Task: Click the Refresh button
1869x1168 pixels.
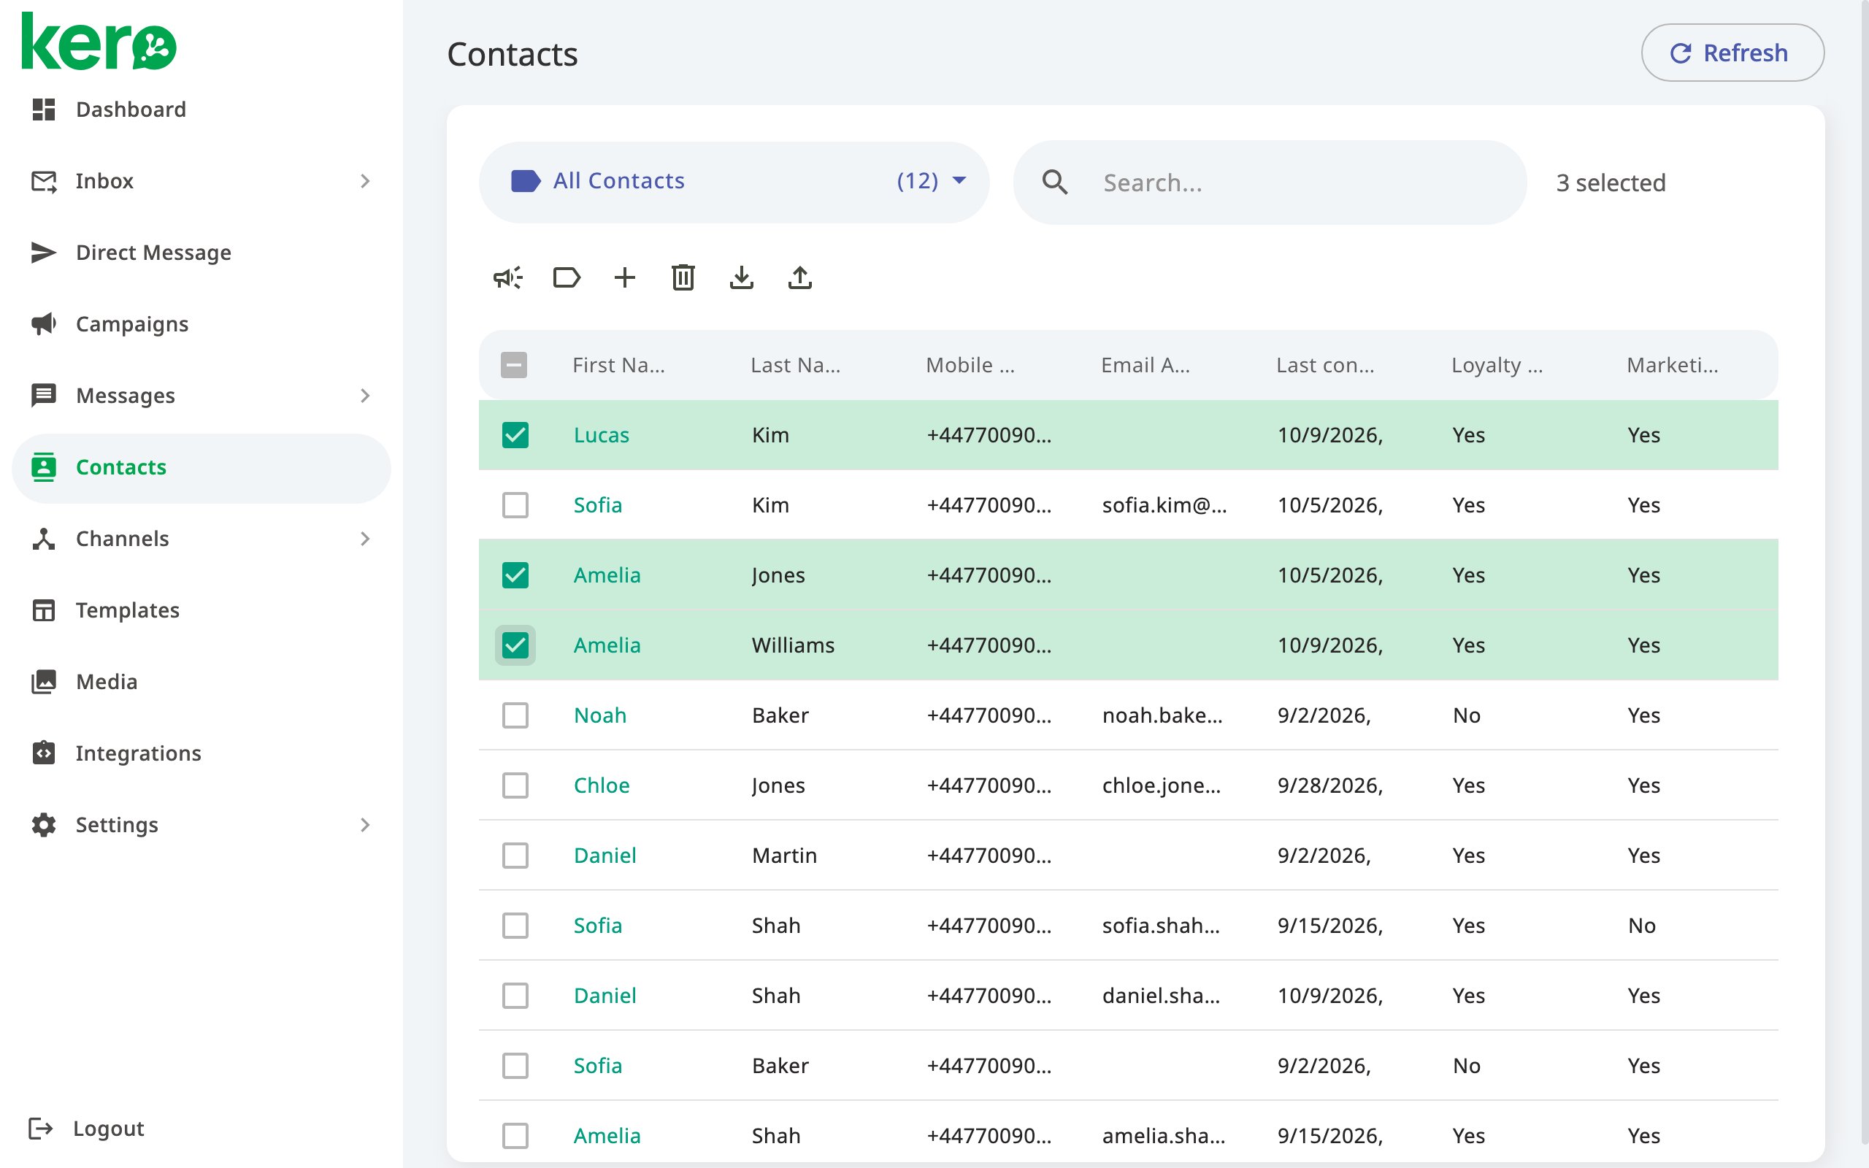Action: click(1732, 53)
